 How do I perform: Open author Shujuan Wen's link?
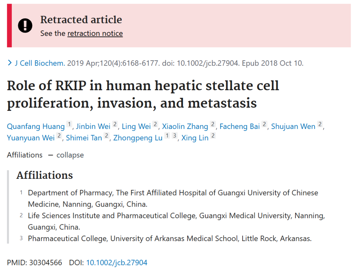[293, 126]
